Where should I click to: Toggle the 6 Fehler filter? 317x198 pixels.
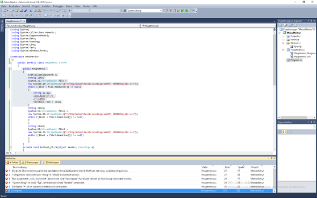pos(12,163)
